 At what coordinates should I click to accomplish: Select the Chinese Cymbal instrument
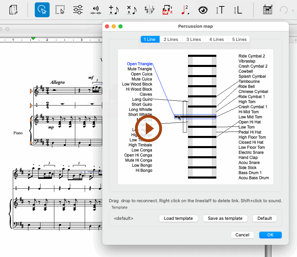point(253,92)
